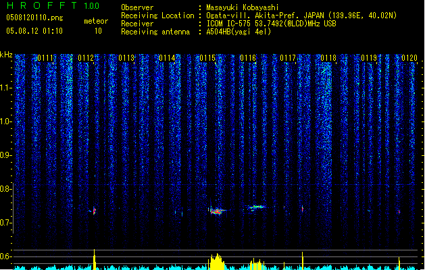Click the timestamp 05.08.12 01:10
Viewport: 425px width, 270px height.
pyautogui.click(x=34, y=31)
